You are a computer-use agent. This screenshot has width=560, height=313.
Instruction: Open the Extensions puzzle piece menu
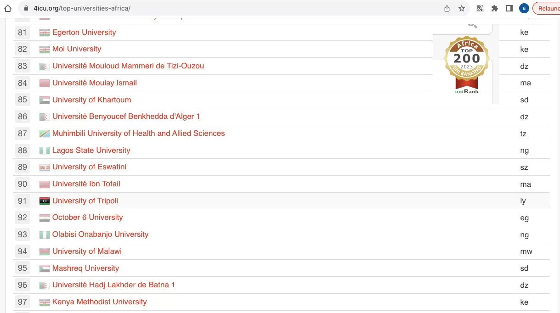pyautogui.click(x=495, y=8)
